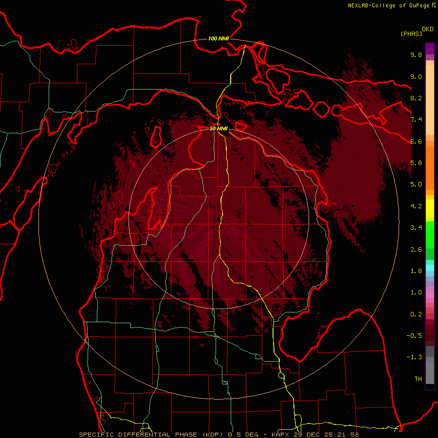Click the cyan segment of the color bar

pyautogui.click(x=430, y=268)
